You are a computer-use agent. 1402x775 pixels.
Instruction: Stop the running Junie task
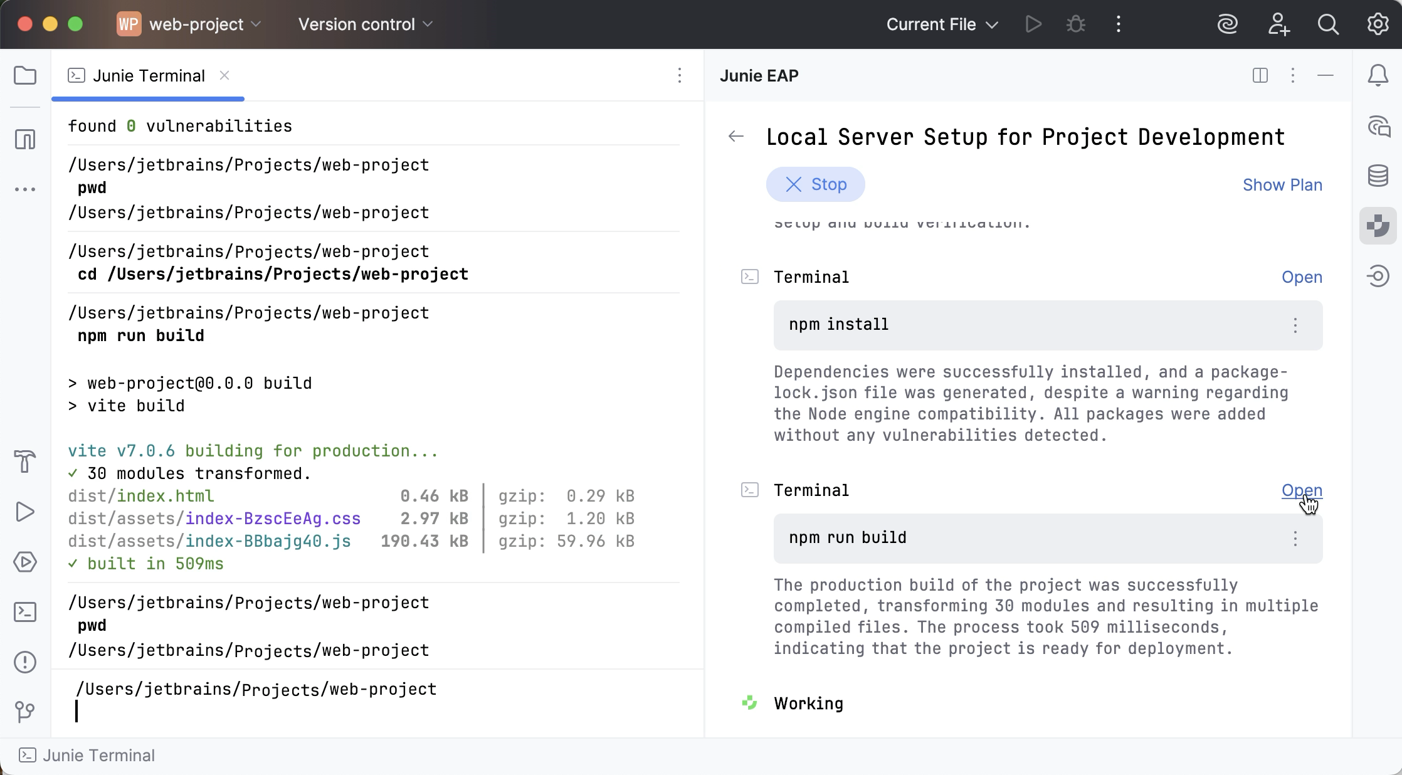815,184
